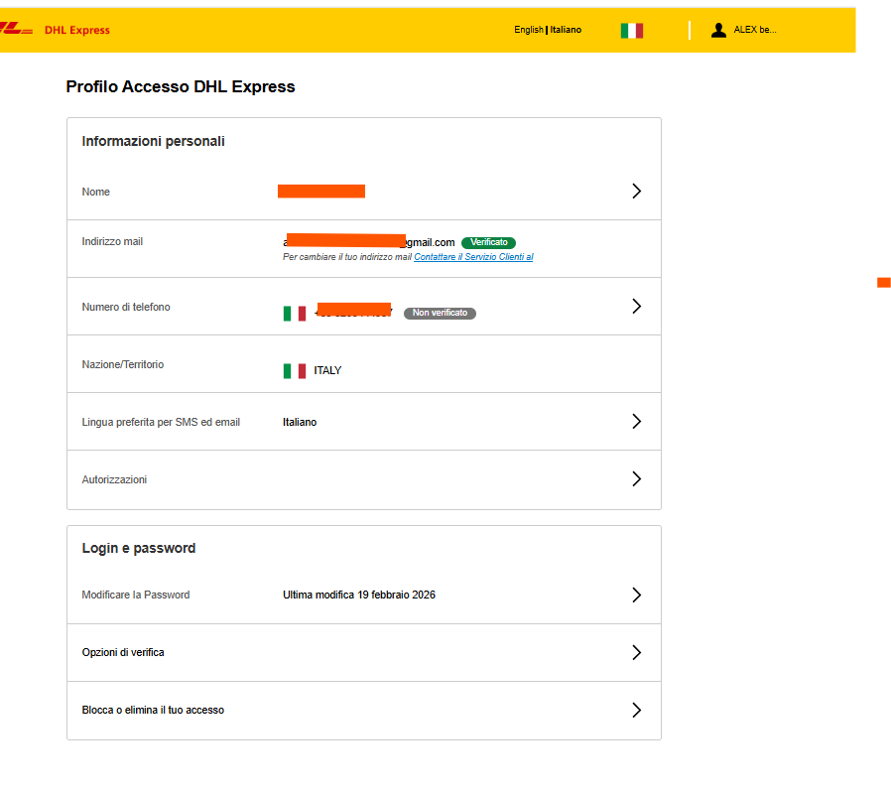This screenshot has width=891, height=796.
Task: Click the Indirizzo mail label
Action: click(x=112, y=241)
